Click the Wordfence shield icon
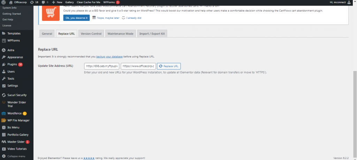The height and width of the screenshot is (160, 357). [x=3, y=113]
